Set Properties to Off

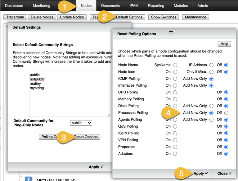[x=226, y=147]
